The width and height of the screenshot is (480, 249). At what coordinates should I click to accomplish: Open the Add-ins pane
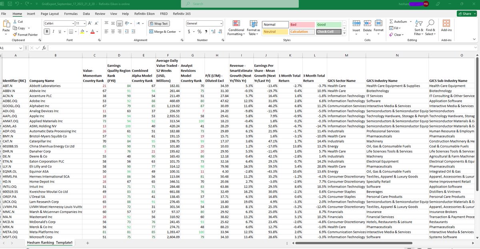(x=446, y=26)
